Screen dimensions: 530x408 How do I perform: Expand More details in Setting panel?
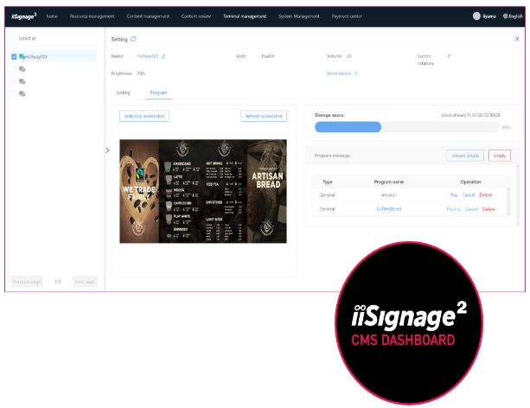[x=342, y=73]
